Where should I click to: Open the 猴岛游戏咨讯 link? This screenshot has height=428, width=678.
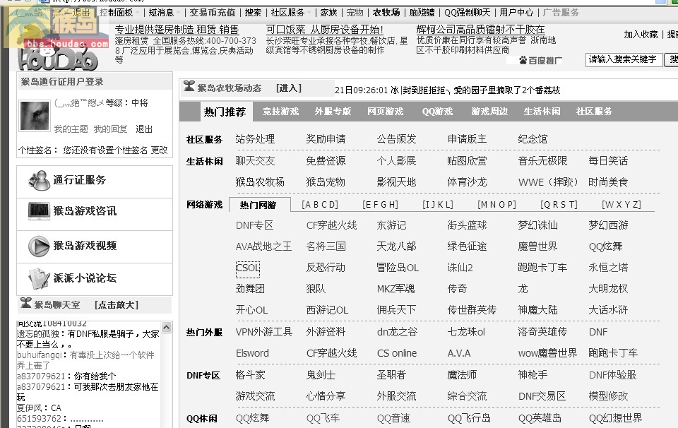(x=85, y=211)
